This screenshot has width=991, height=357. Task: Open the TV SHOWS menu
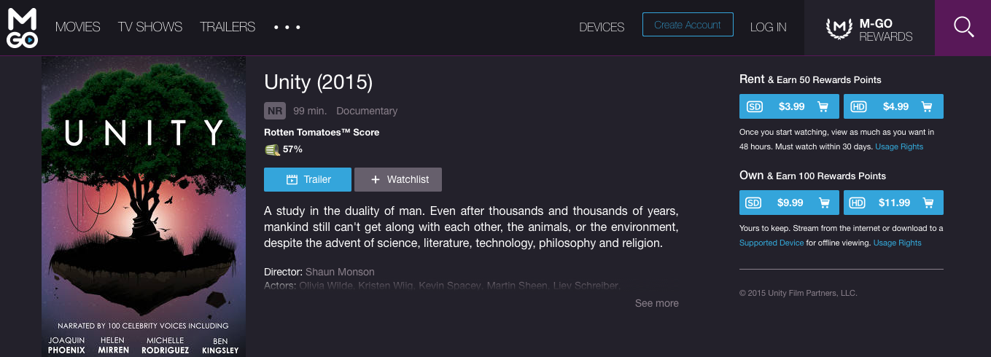tap(150, 27)
